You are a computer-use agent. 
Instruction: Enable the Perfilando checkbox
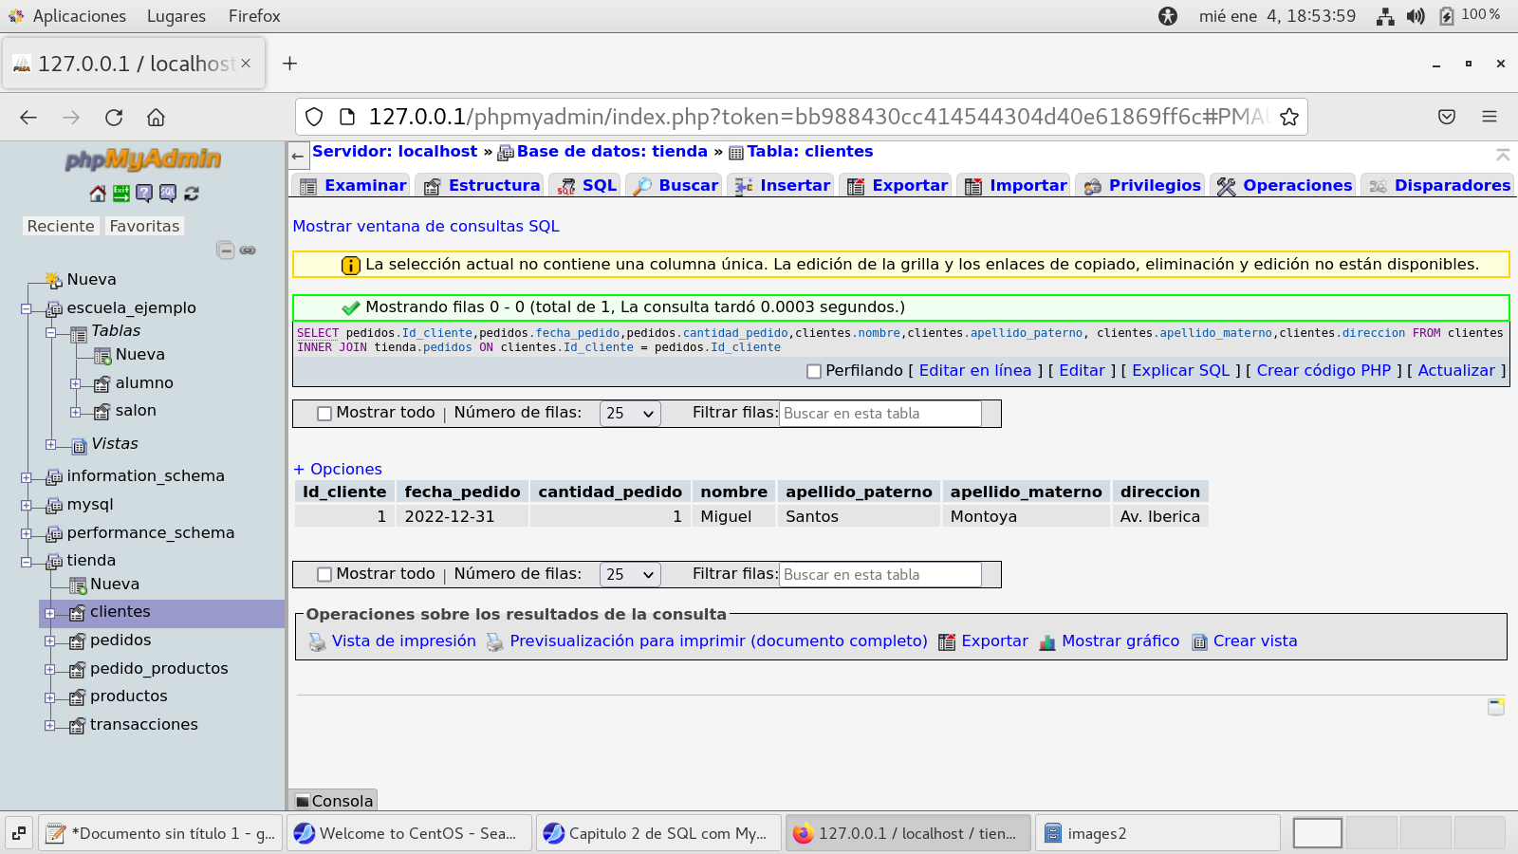(x=813, y=372)
